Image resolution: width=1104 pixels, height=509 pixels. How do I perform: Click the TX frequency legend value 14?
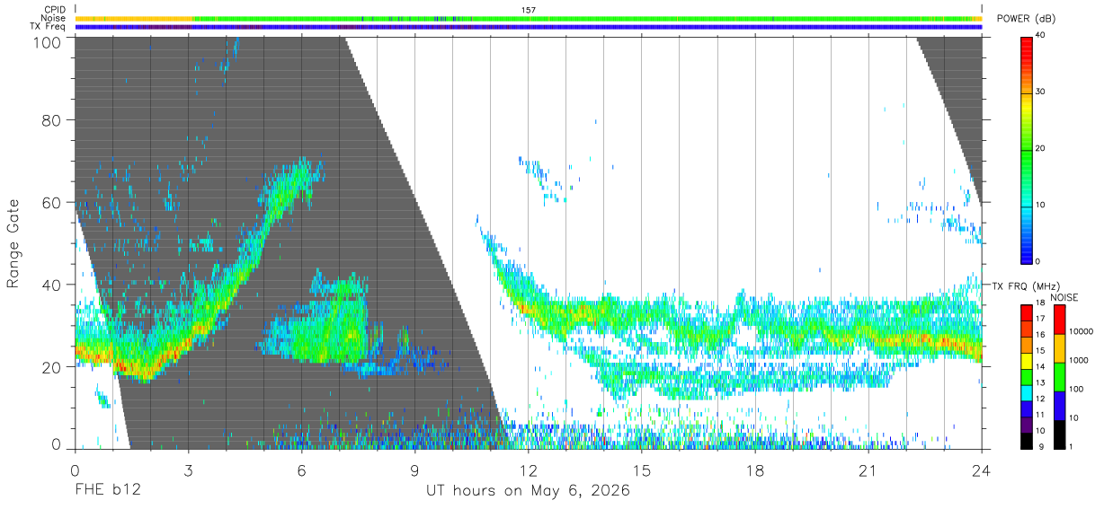[1040, 367]
